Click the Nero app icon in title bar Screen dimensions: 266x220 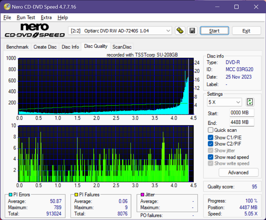tap(7, 7)
